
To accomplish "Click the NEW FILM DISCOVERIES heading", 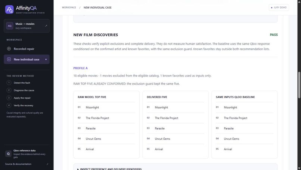I will (x=96, y=35).
